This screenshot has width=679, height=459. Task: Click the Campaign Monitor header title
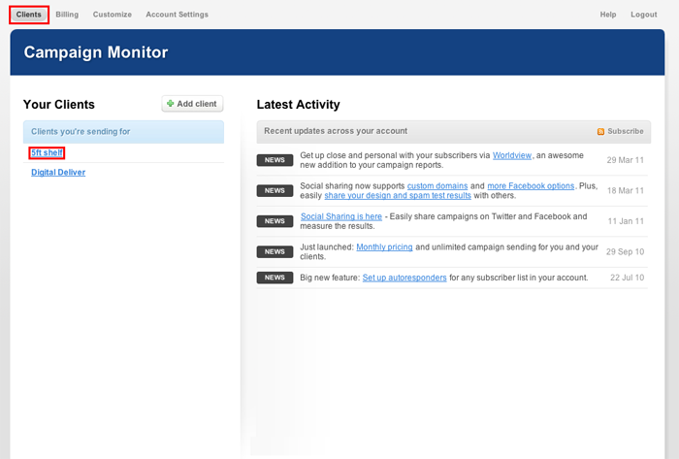pyautogui.click(x=96, y=52)
